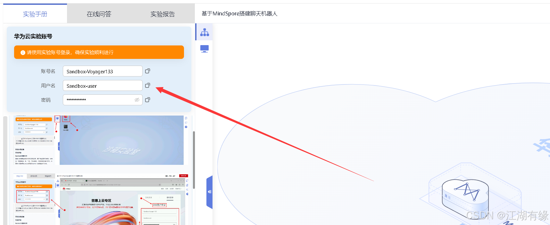550x225 pixels.
Task: Switch to the 实验手册 tab
Action: click(35, 14)
